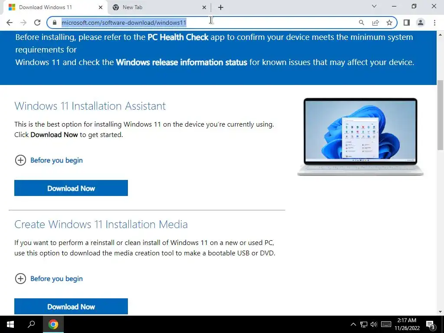Download Now for Create Installation Media
444x333 pixels.
tap(71, 307)
